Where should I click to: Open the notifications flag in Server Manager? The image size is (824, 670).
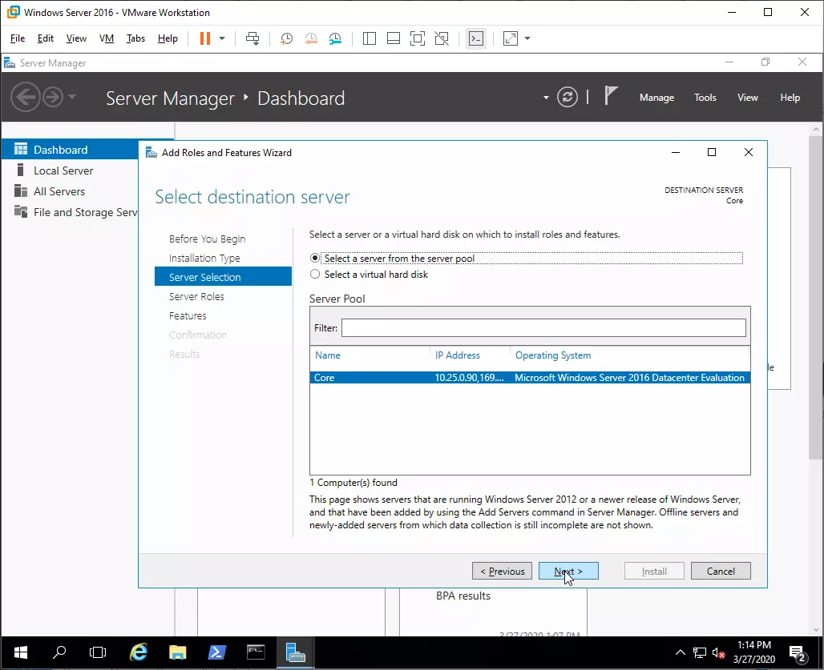(x=610, y=96)
